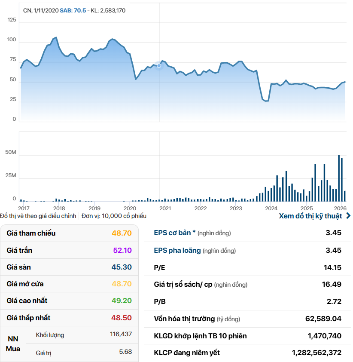Select the EPS pha loãng label
353x362 pixels.
(x=177, y=250)
